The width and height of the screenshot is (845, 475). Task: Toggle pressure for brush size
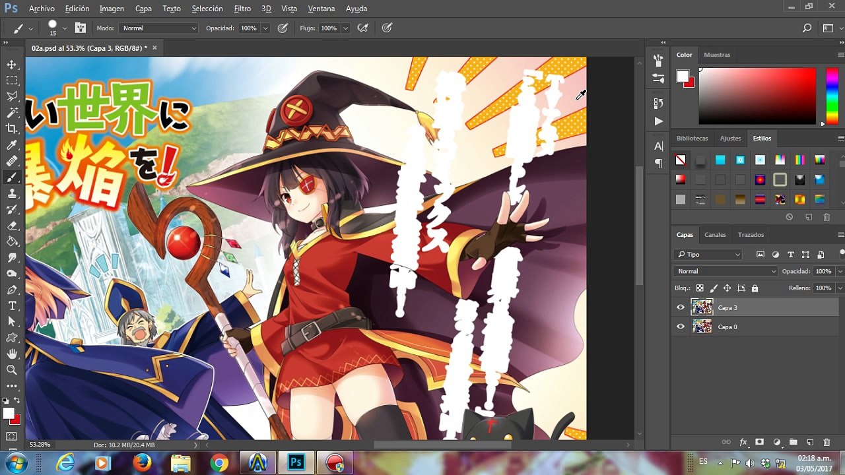pyautogui.click(x=387, y=28)
